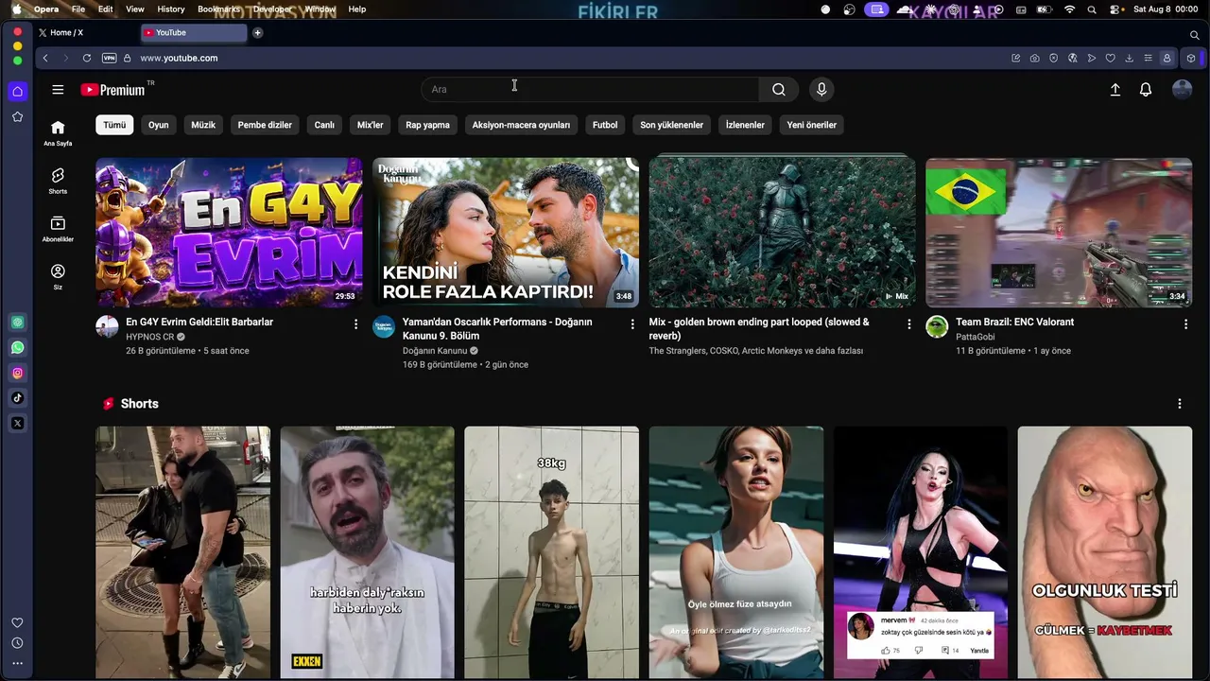This screenshot has width=1210, height=681.
Task: Open WhatsApp in Opera sidebar
Action: [x=17, y=348]
